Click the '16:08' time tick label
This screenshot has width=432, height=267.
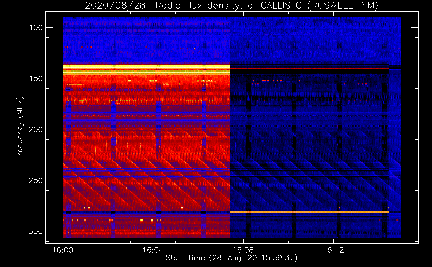(x=243, y=250)
